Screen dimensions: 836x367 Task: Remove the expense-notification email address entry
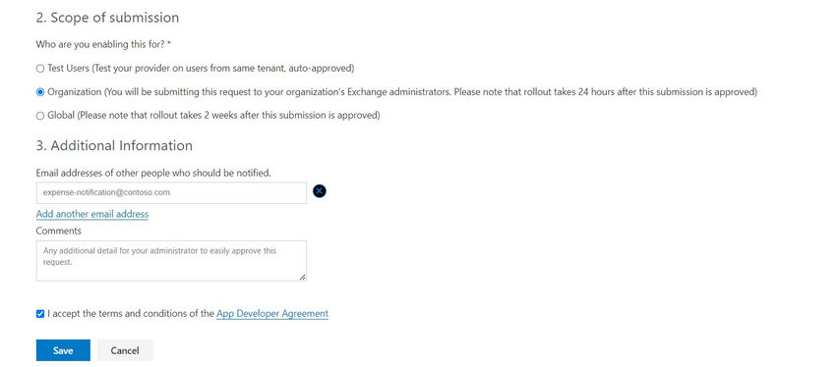[x=320, y=191]
